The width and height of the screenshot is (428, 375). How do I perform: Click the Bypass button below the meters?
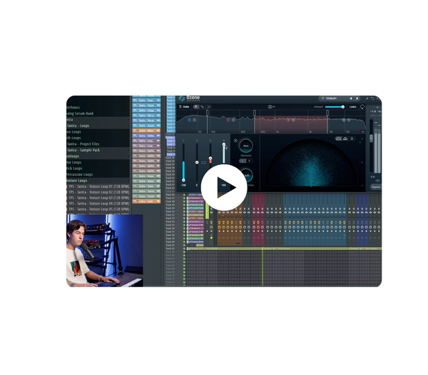(376, 187)
